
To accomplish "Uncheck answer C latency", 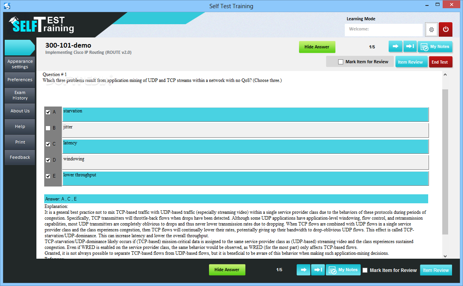I will (48, 144).
